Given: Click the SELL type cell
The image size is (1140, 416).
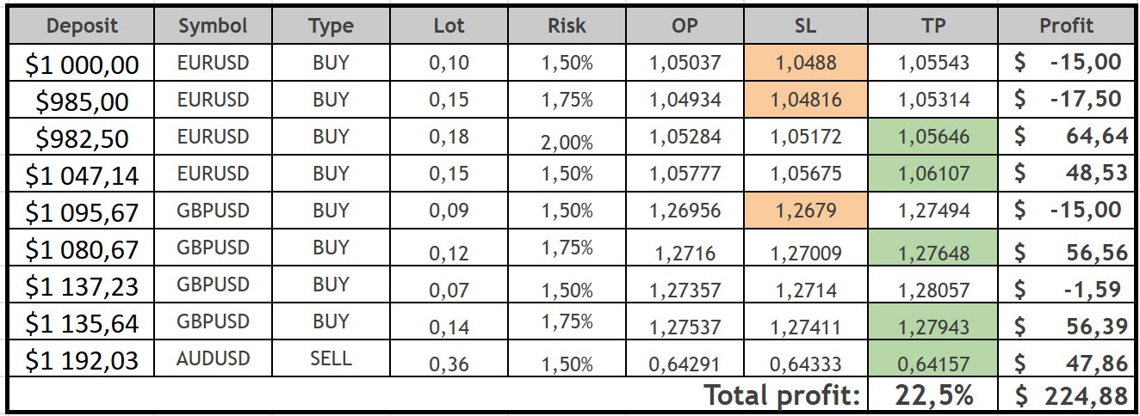Looking at the screenshot, I should 331,359.
